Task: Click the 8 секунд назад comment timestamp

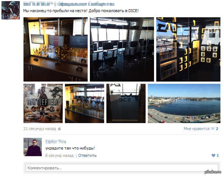Action: pos(59,155)
